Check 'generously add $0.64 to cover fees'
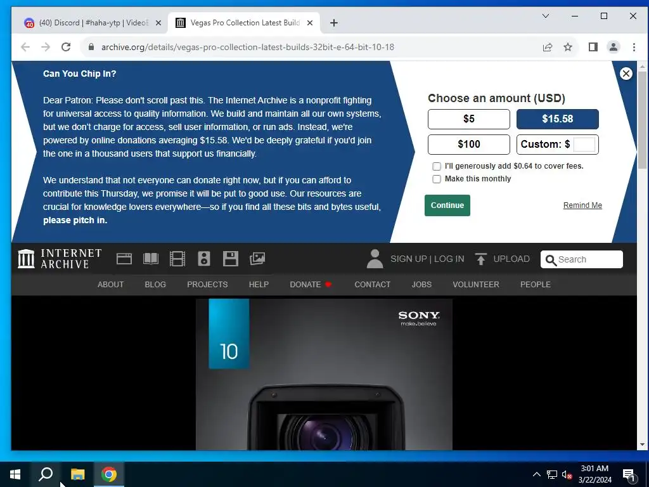 click(436, 167)
